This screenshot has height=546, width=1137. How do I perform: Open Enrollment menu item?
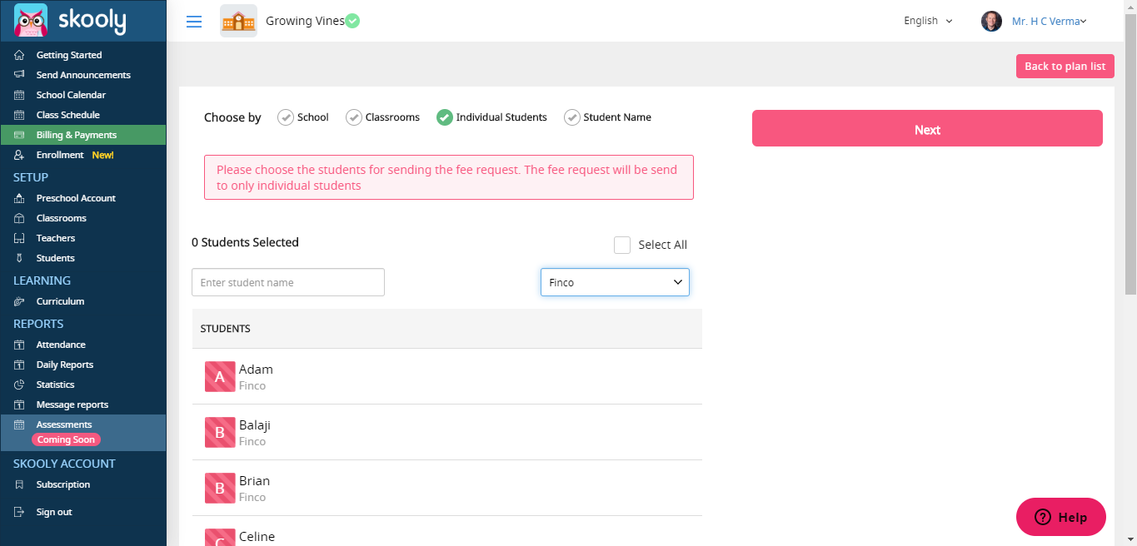[60, 155]
